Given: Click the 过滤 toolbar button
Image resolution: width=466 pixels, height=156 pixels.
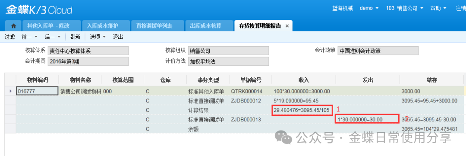Looking at the screenshot, I should tap(10, 37).
